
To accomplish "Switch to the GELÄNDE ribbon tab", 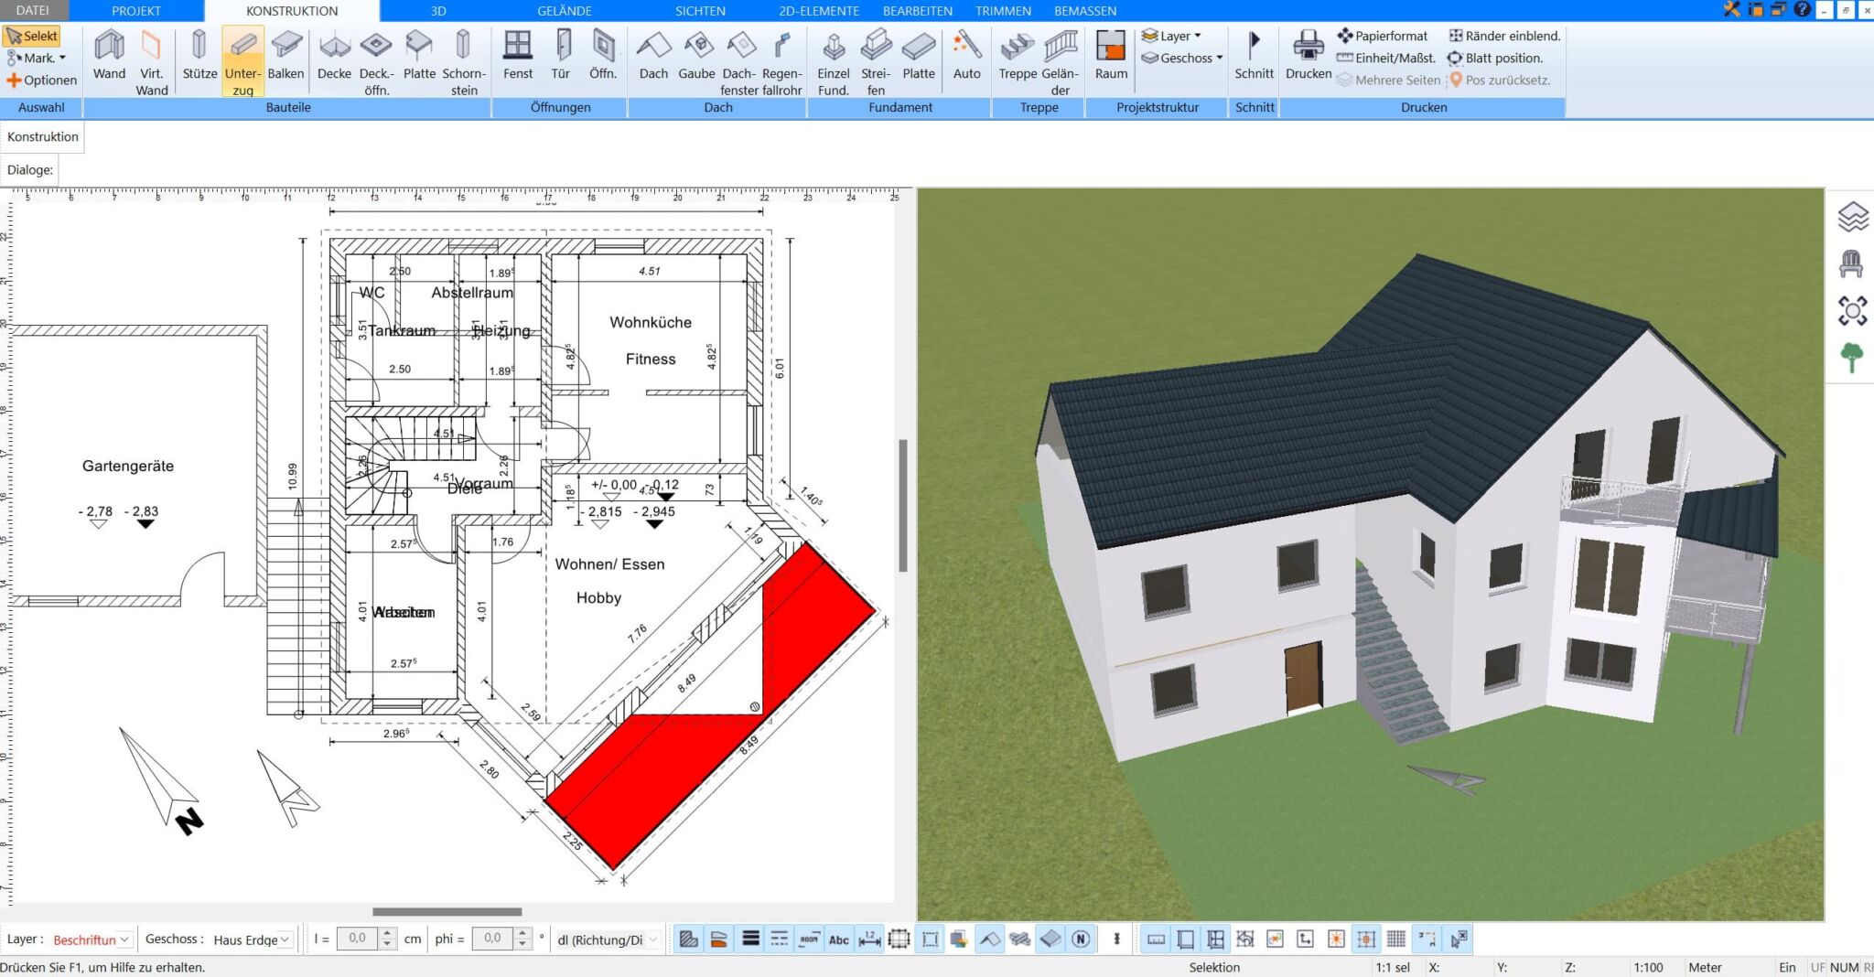I will (564, 11).
